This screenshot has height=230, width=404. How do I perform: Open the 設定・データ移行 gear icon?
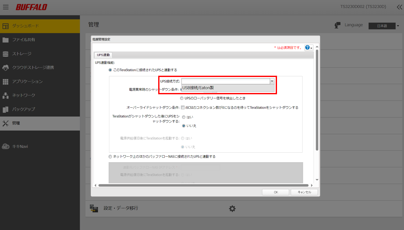232,208
